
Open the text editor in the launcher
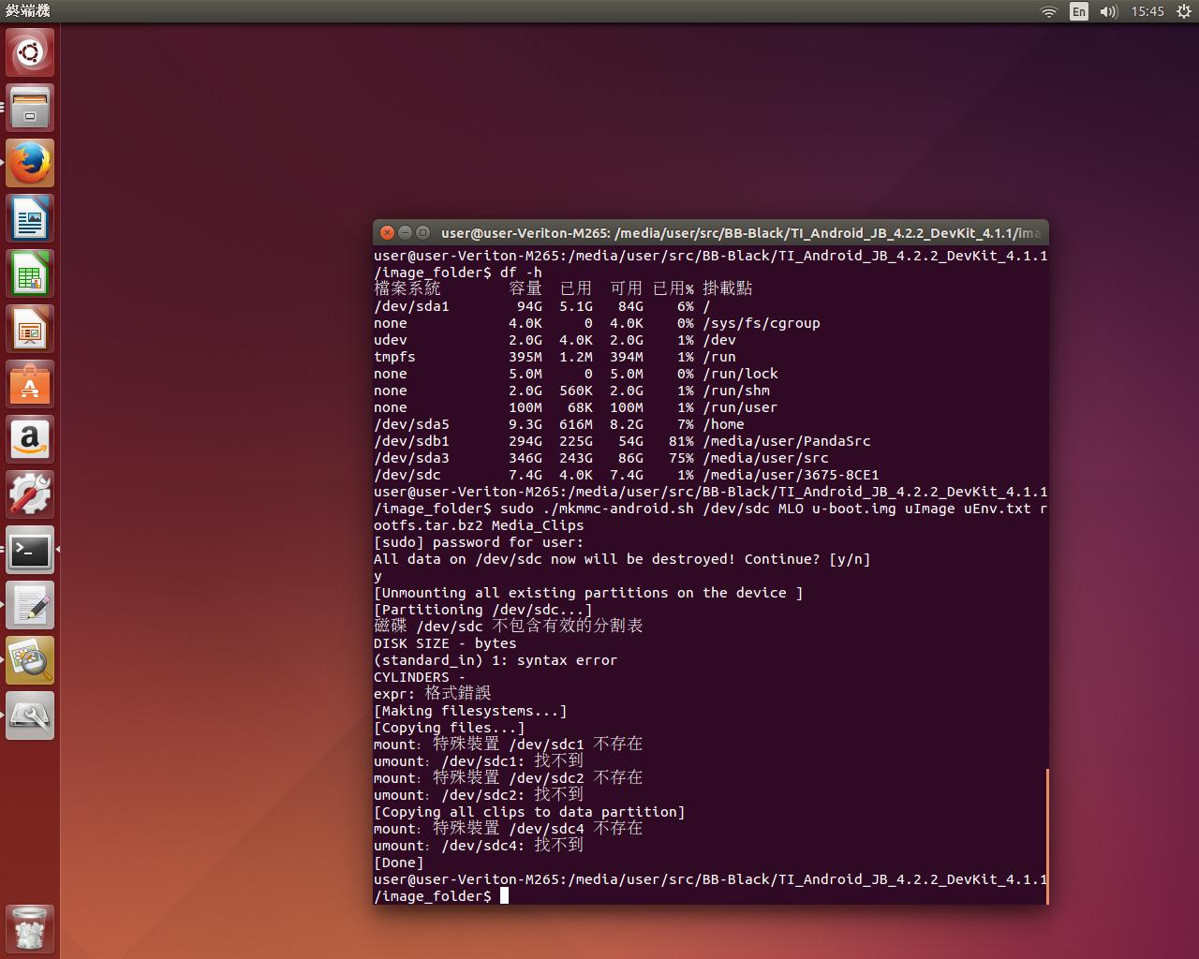click(30, 605)
